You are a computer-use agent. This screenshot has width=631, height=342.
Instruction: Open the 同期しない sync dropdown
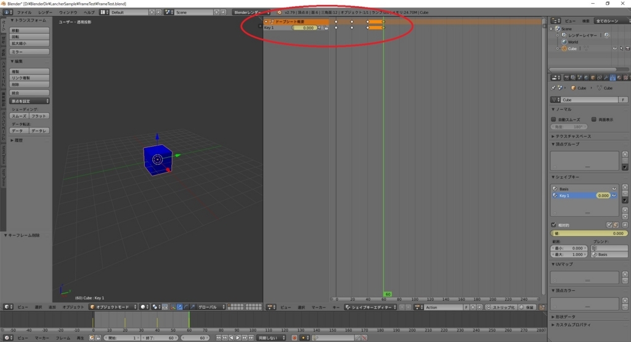tap(272, 338)
